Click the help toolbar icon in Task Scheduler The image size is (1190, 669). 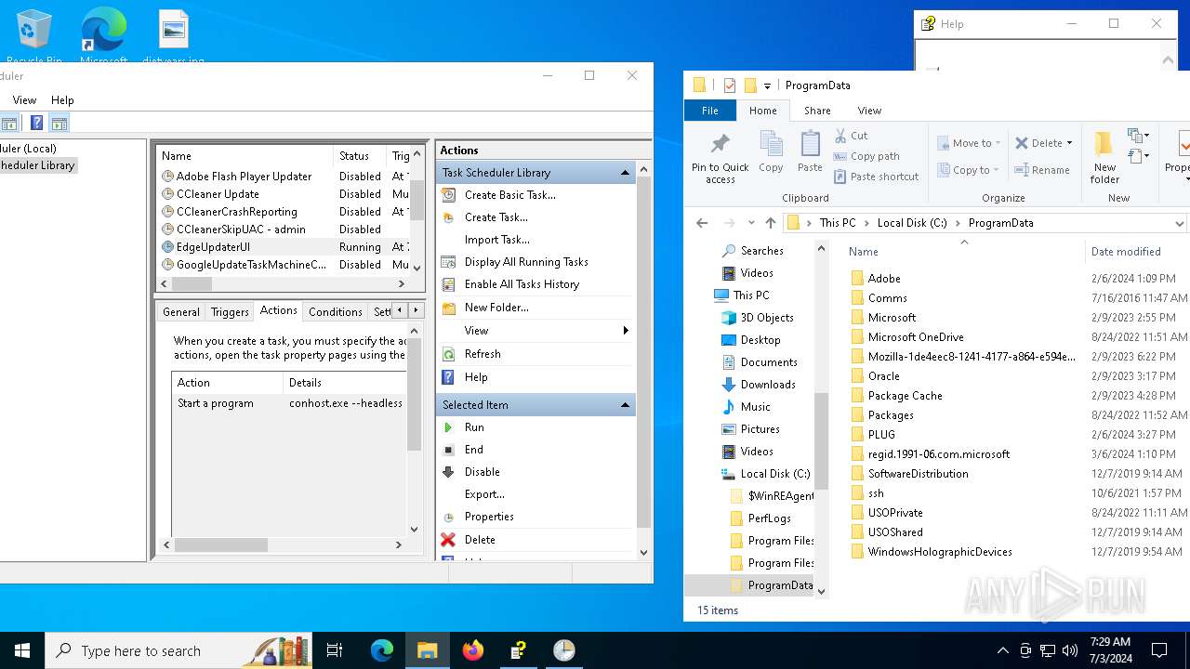(36, 123)
